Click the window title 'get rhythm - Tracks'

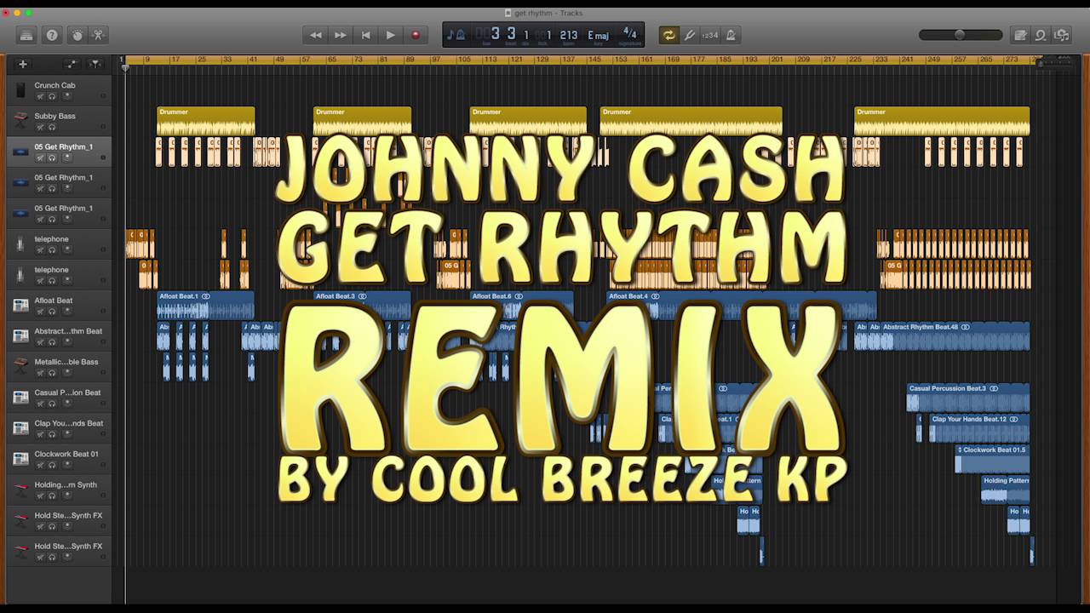(548, 13)
